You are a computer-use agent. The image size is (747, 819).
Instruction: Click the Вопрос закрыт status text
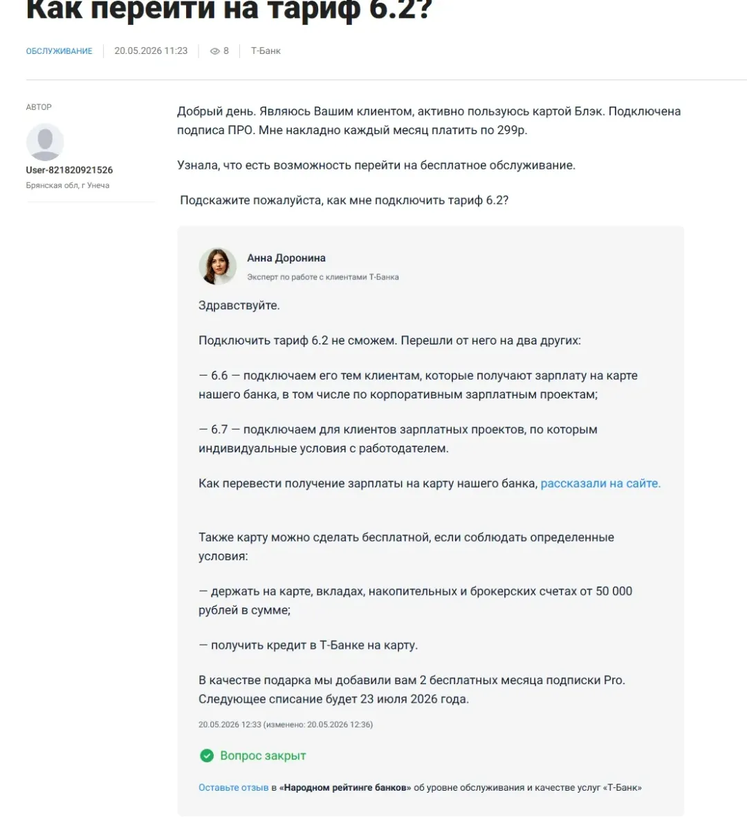click(x=263, y=756)
